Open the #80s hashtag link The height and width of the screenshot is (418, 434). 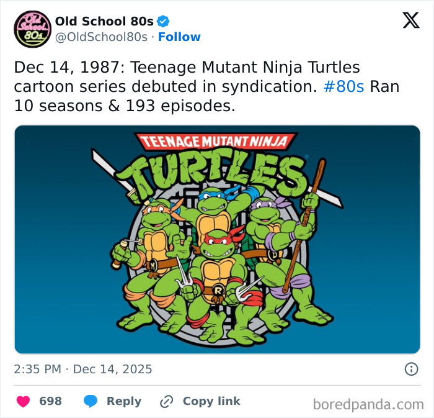[x=344, y=87]
